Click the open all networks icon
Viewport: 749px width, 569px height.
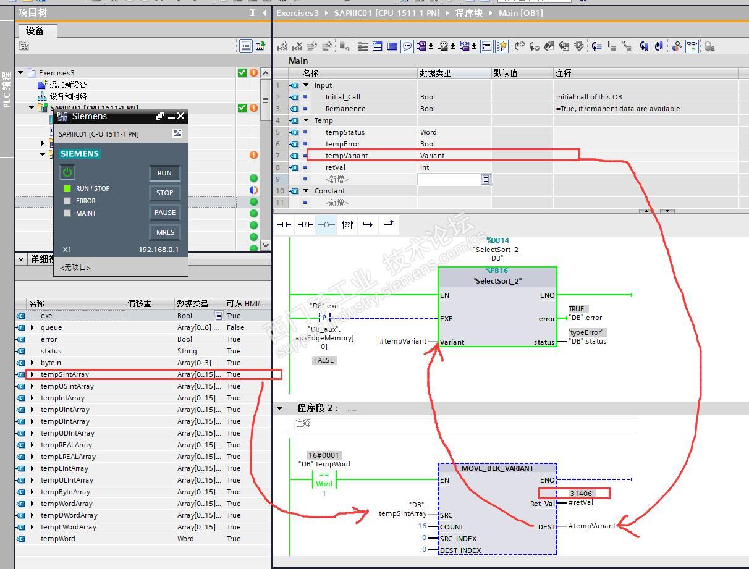pos(378,46)
